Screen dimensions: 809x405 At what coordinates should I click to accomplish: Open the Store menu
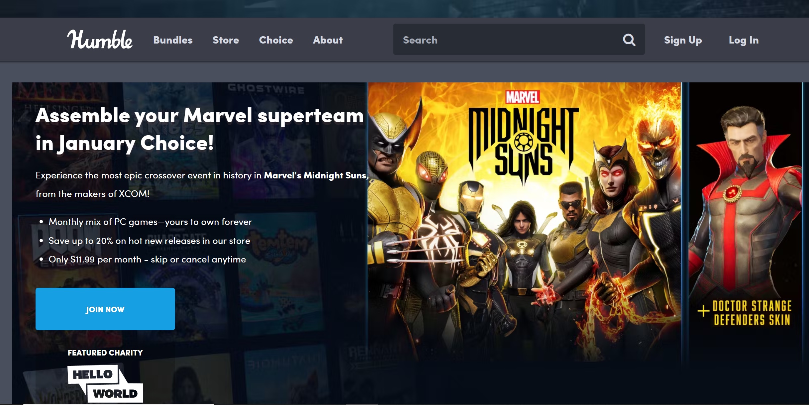point(226,40)
